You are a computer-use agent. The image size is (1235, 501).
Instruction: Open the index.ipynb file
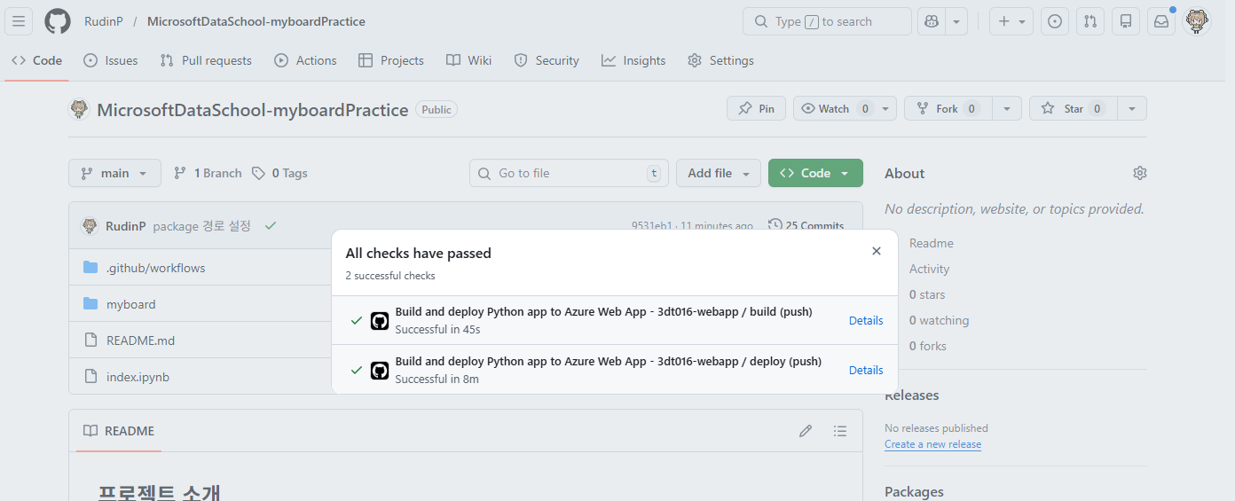pyautogui.click(x=138, y=377)
